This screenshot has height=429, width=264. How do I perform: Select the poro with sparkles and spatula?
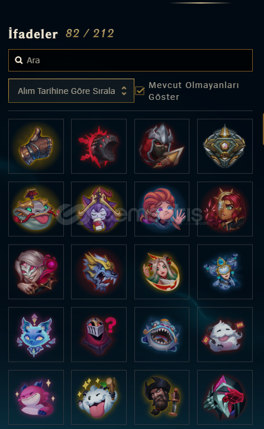click(99, 397)
